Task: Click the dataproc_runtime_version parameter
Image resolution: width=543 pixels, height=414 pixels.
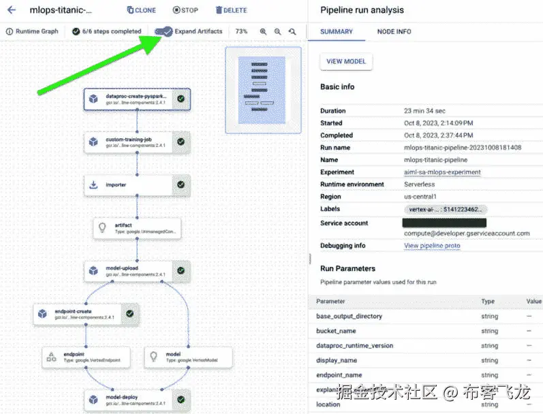Action: pos(354,346)
